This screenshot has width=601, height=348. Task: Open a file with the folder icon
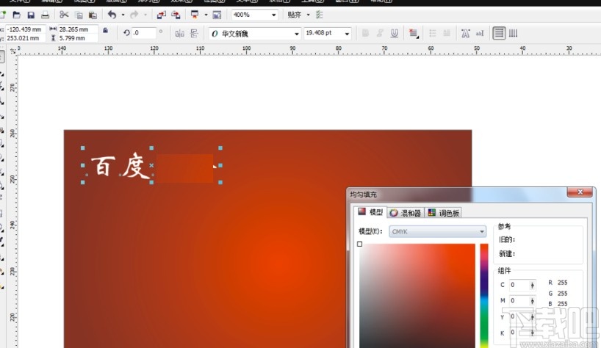coord(16,15)
